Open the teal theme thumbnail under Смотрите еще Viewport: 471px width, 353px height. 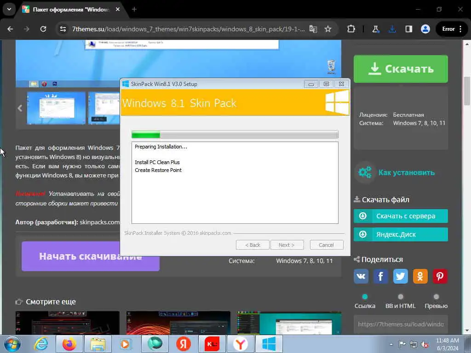(x=289, y=323)
